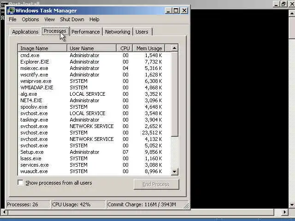Sort processes by CPU column header
Viewport: 295px width, 221px height.
coord(125,48)
